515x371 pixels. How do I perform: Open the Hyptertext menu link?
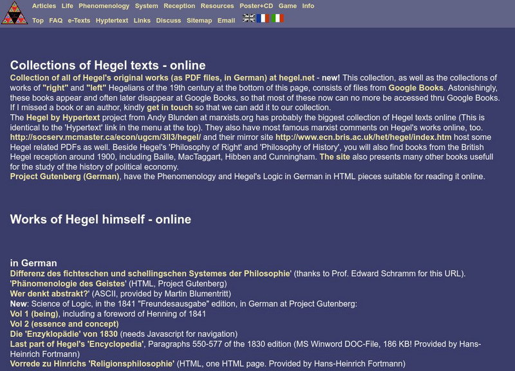[x=112, y=21]
